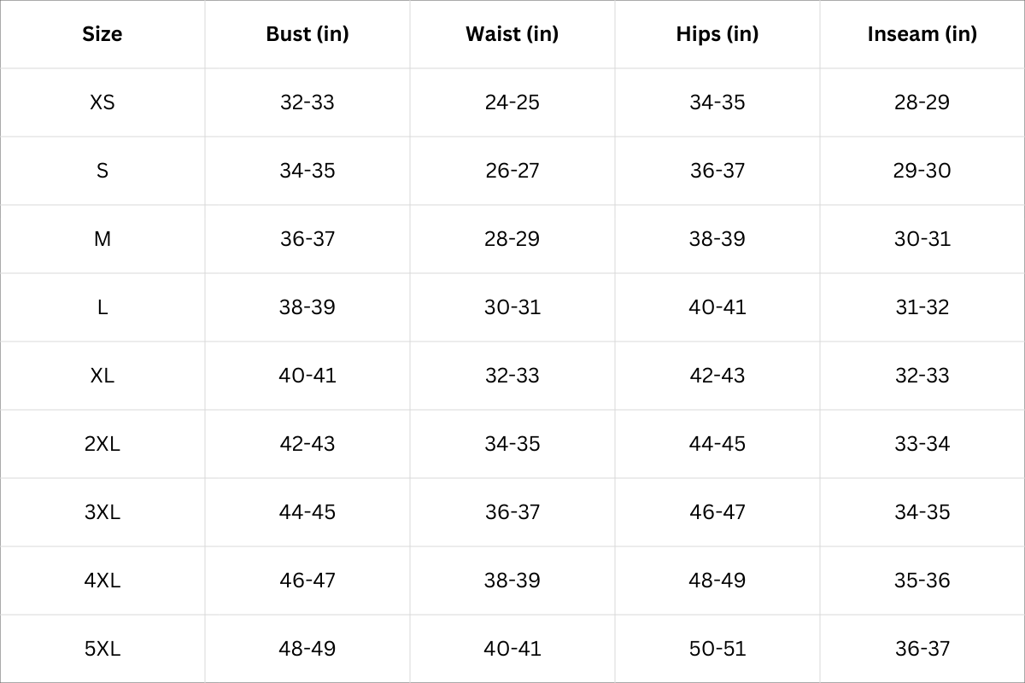Click the Size column header
The image size is (1025, 683).
click(102, 34)
